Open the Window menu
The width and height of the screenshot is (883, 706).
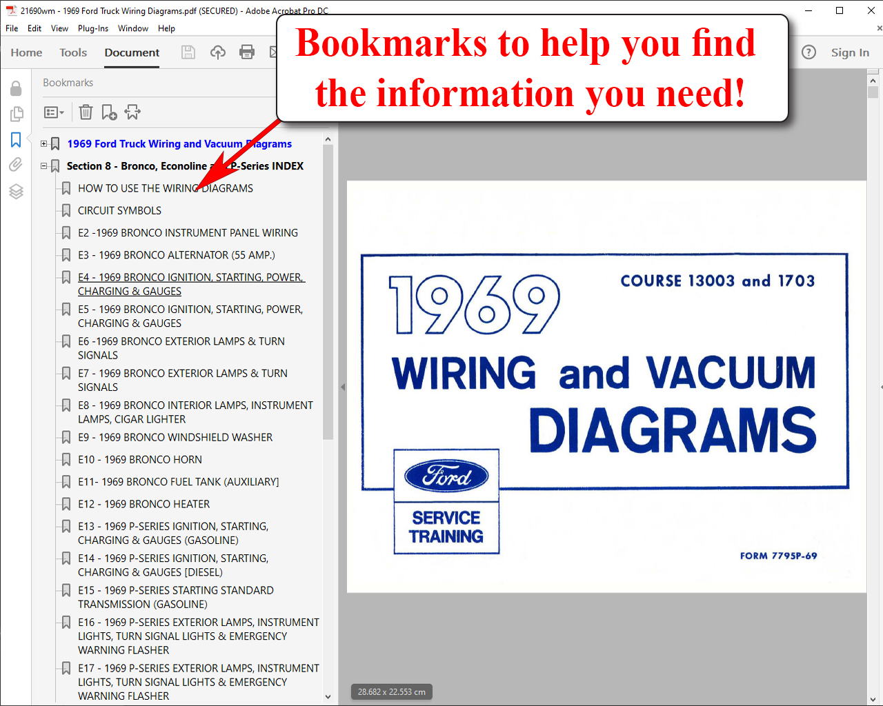(133, 28)
